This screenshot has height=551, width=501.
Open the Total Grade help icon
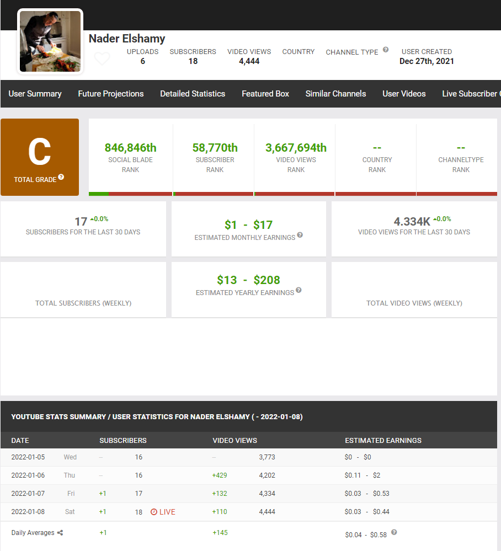[x=61, y=176]
